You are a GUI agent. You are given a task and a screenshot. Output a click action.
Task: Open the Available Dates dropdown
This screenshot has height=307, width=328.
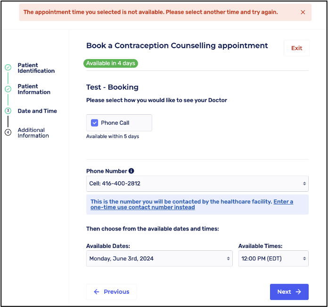click(x=159, y=258)
